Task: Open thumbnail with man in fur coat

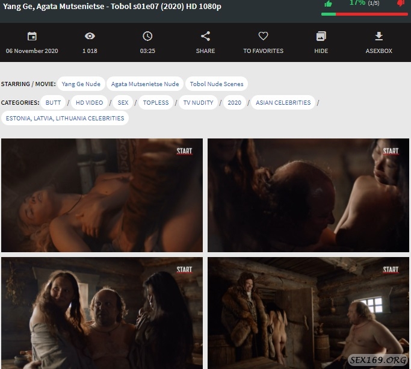Action: click(x=308, y=313)
